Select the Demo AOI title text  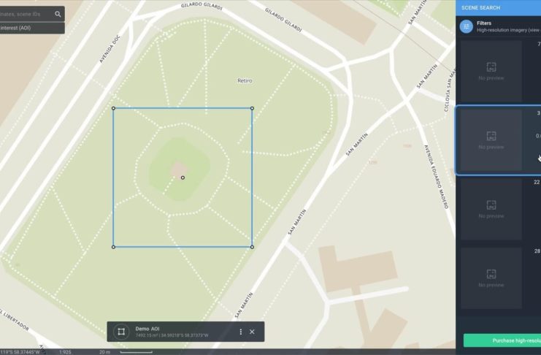click(147, 329)
